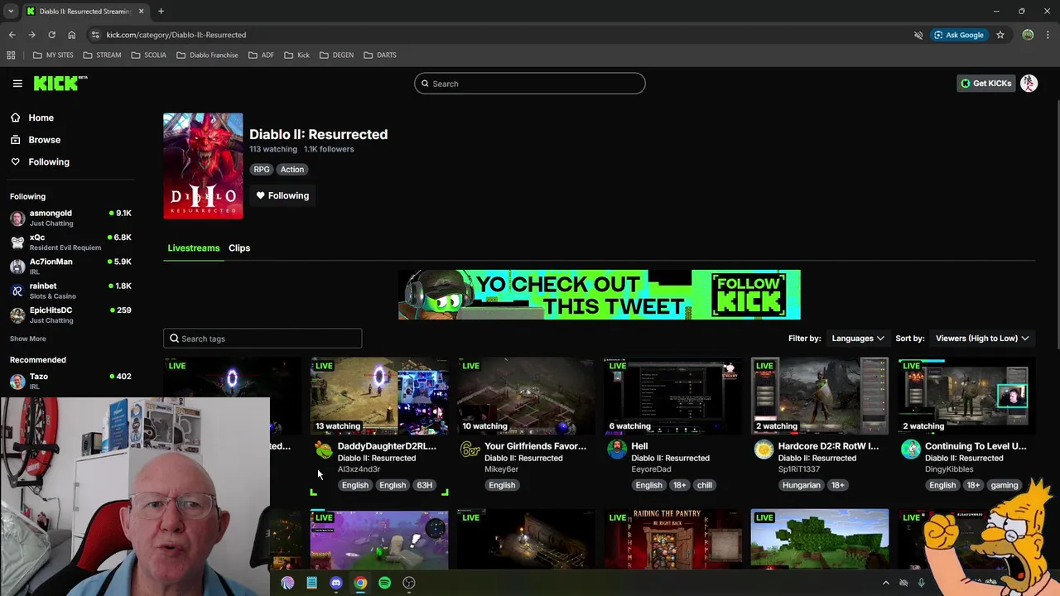Screen dimensions: 1060x596
Task: Reload the current page
Action: 51,35
